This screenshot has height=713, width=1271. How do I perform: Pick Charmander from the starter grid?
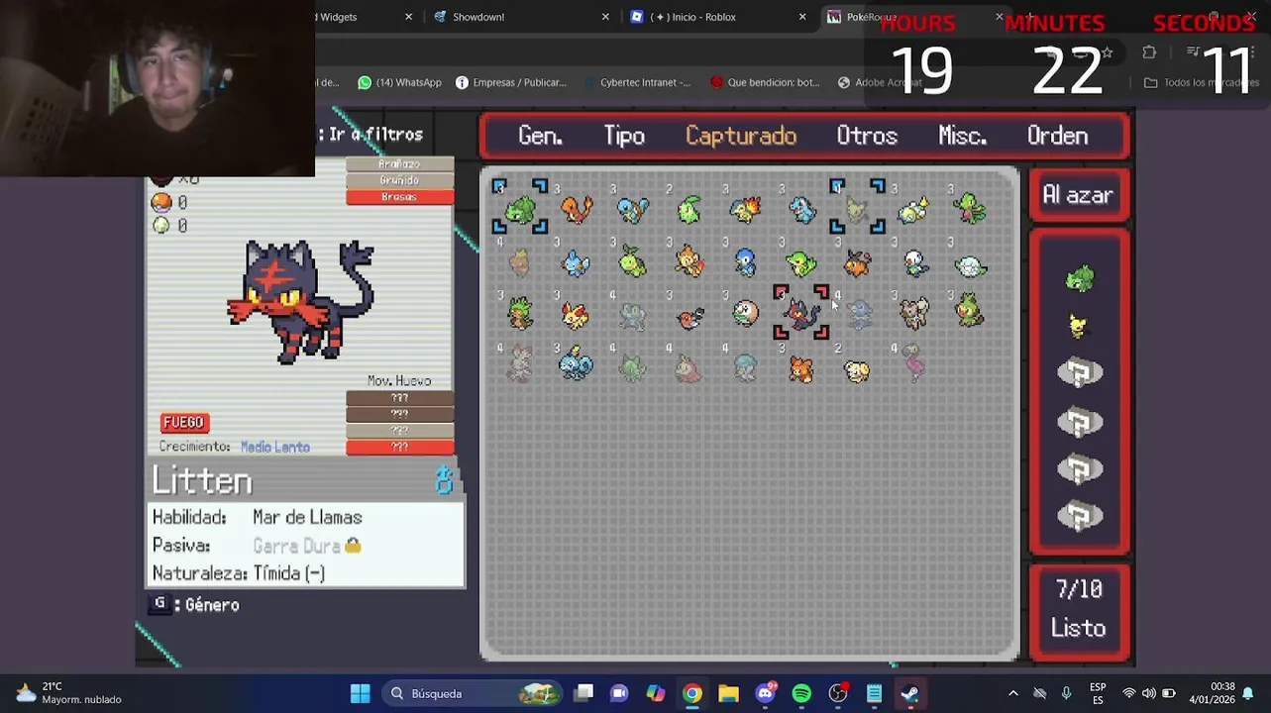coord(577,209)
